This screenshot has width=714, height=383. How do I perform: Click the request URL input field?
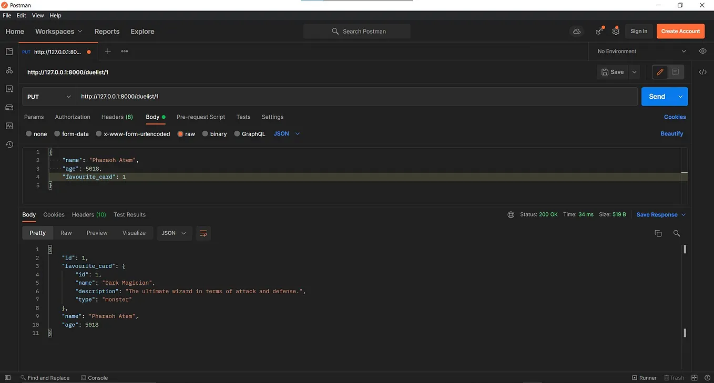(x=357, y=97)
